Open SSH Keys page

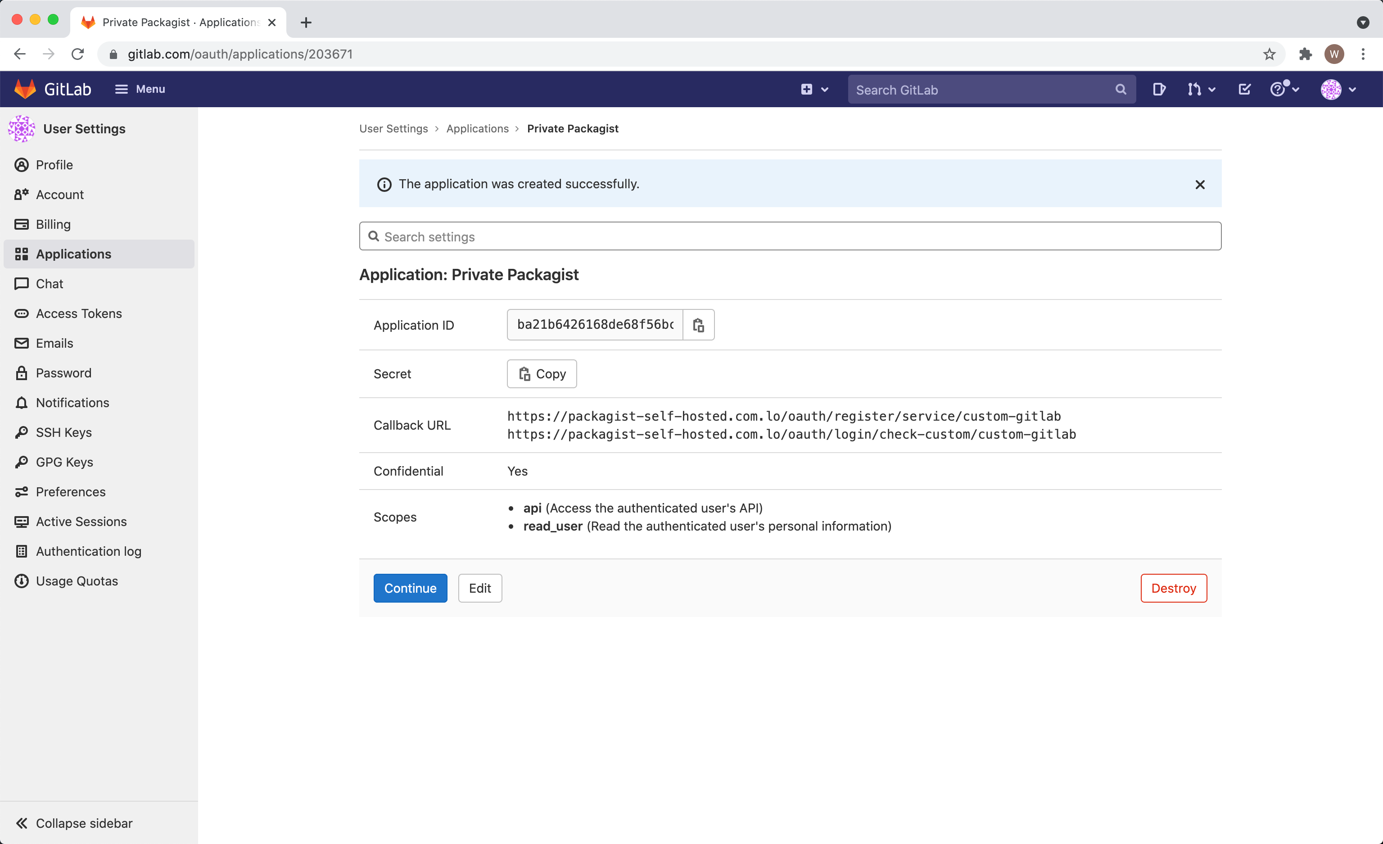pyautogui.click(x=99, y=432)
